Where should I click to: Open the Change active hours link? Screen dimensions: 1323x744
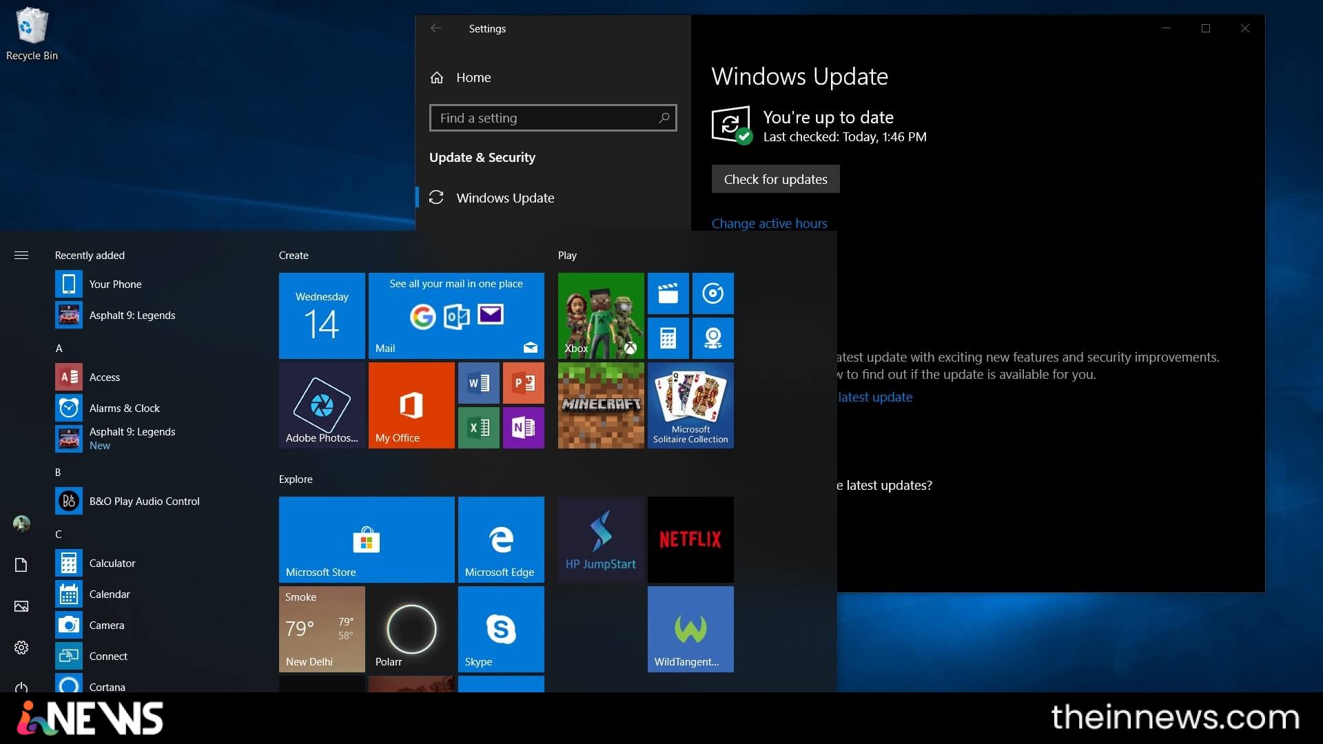click(x=769, y=224)
